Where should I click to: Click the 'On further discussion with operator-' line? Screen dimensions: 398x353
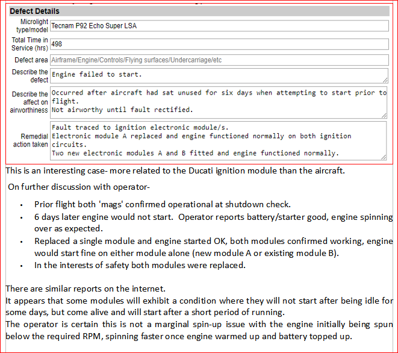[79, 187]
